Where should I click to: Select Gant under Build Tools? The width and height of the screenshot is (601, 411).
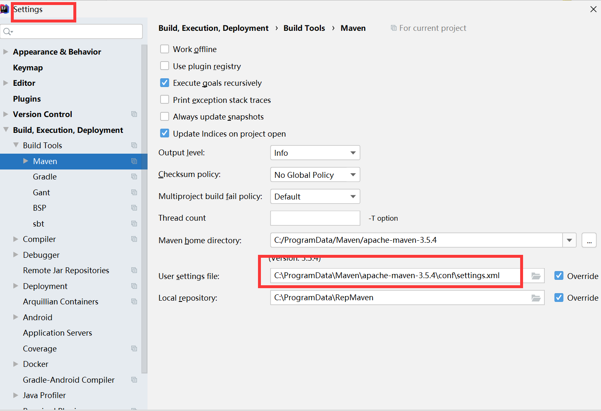tap(41, 192)
